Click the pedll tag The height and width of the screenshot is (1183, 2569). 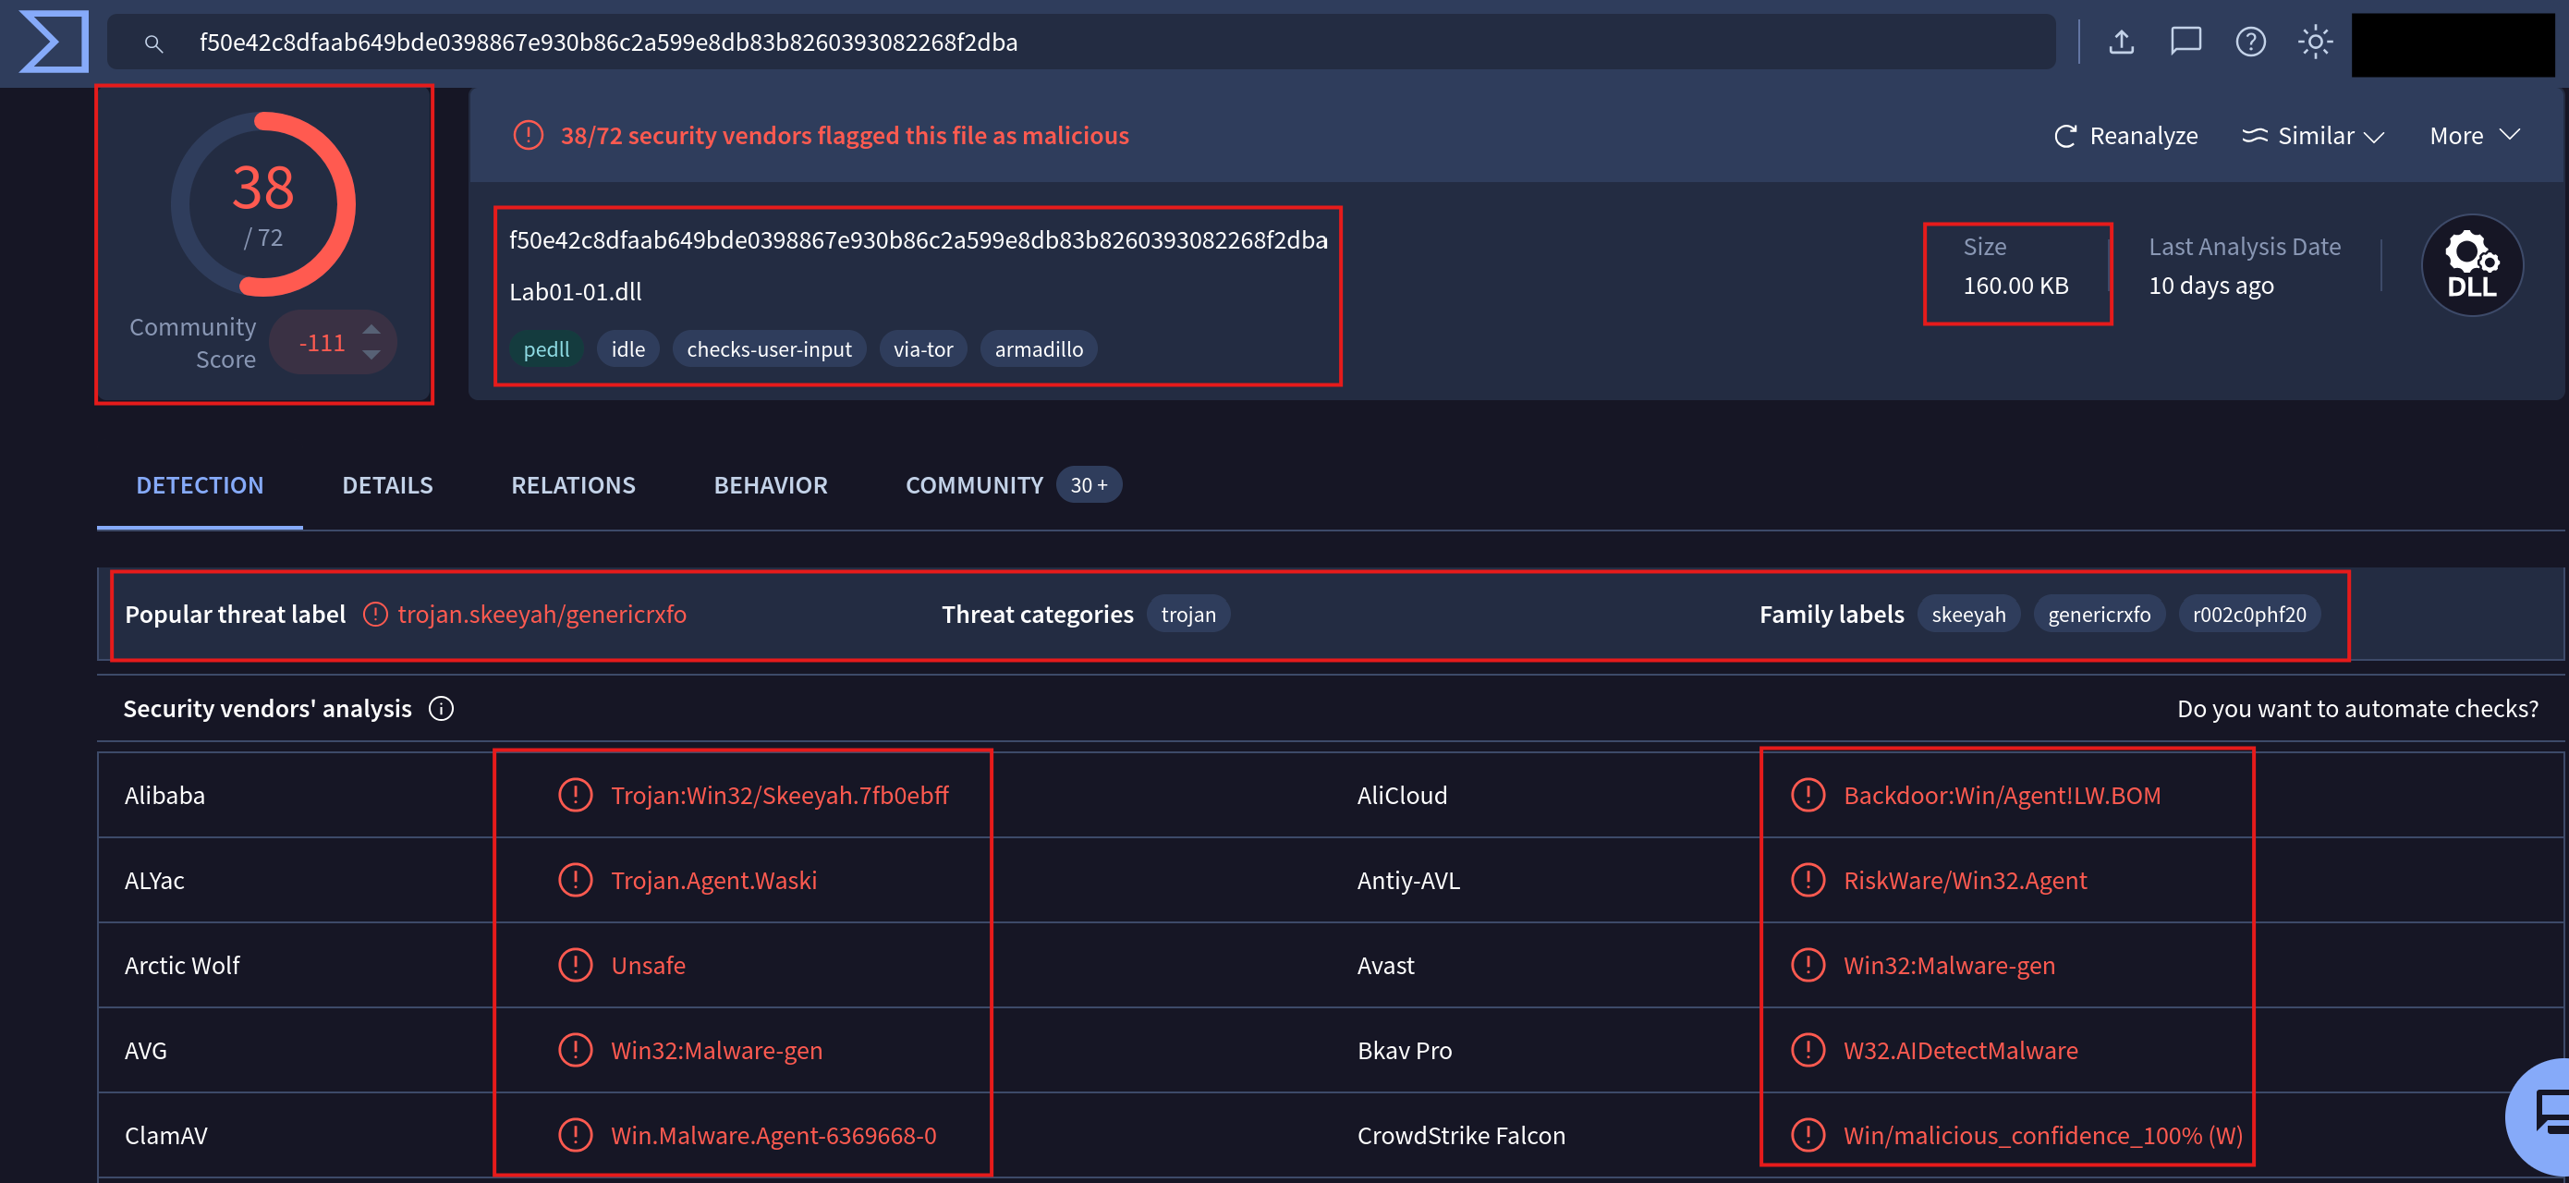(x=546, y=349)
